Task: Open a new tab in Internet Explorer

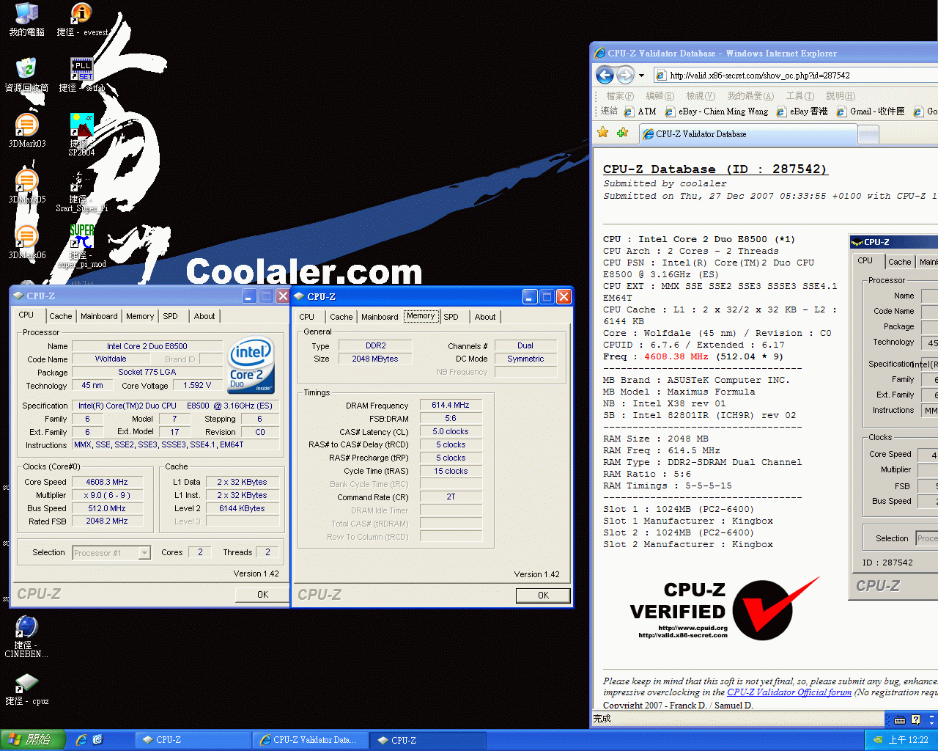Action: (868, 134)
